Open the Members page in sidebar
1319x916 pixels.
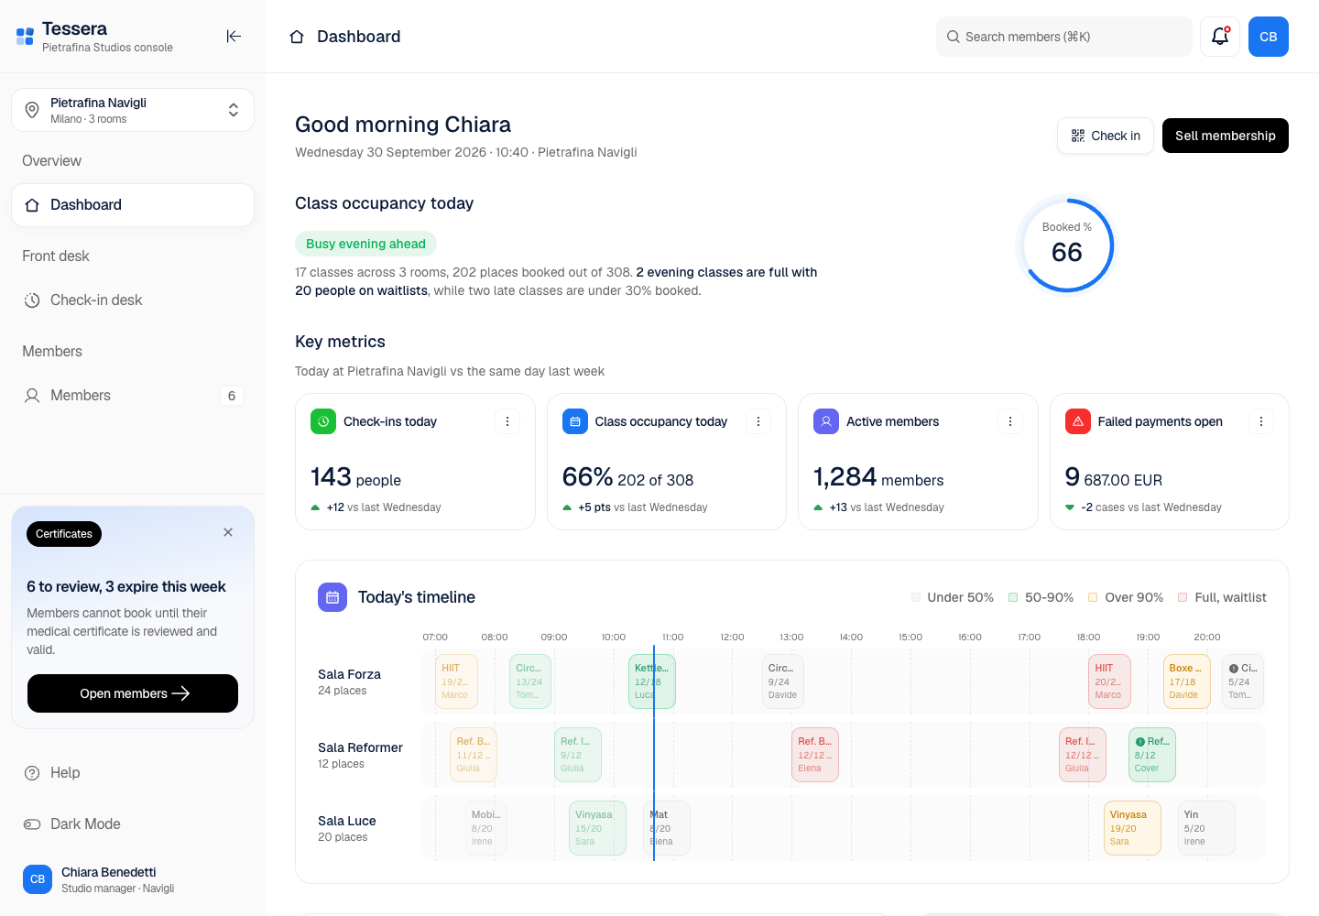coord(133,396)
